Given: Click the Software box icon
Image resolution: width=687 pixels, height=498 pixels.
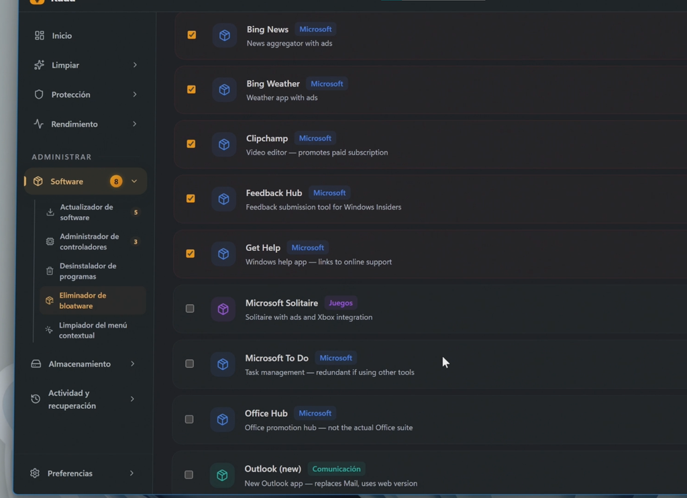Looking at the screenshot, I should point(38,181).
